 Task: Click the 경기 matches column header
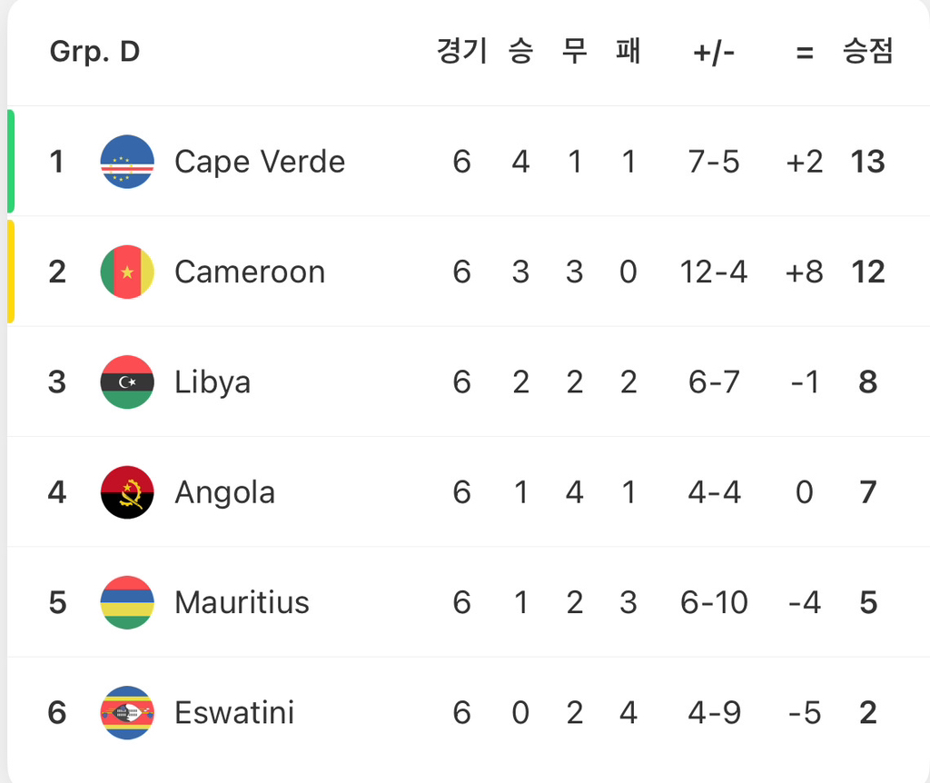click(462, 51)
